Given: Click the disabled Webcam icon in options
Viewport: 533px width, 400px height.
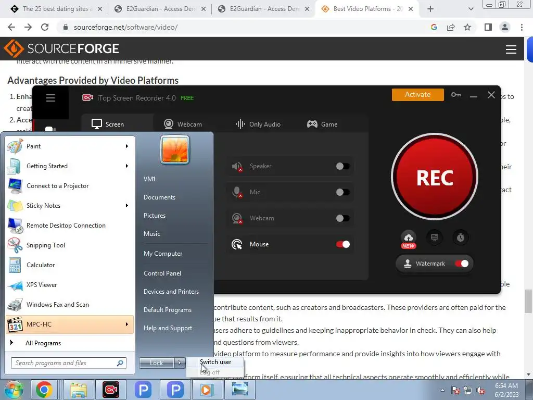Looking at the screenshot, I should [237, 218].
